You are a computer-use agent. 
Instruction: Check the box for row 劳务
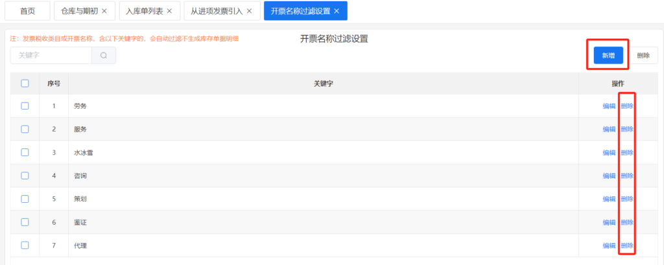tap(25, 106)
